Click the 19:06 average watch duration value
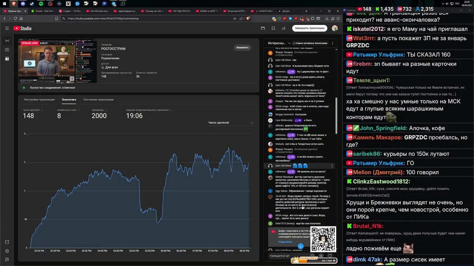474x266 pixels. pyautogui.click(x=134, y=116)
